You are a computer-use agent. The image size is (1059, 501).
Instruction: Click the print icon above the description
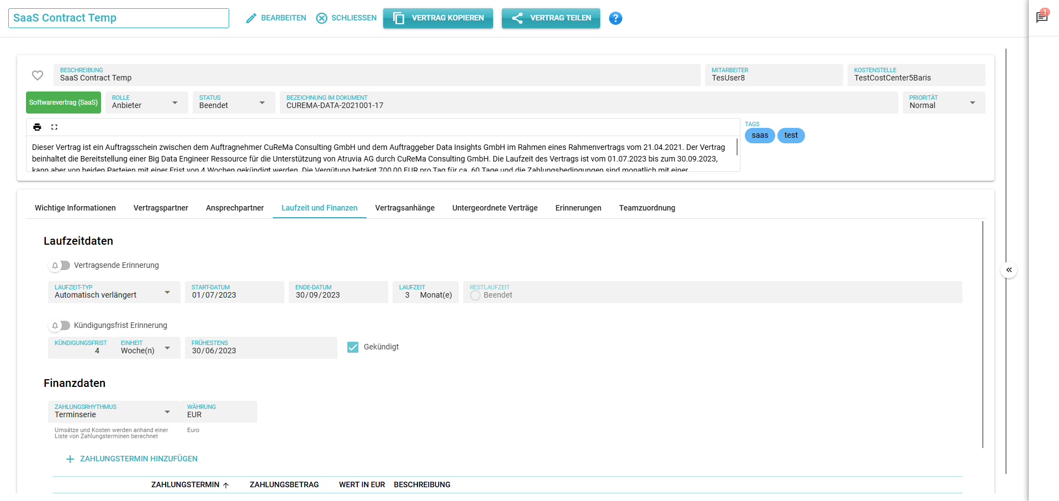coord(37,127)
